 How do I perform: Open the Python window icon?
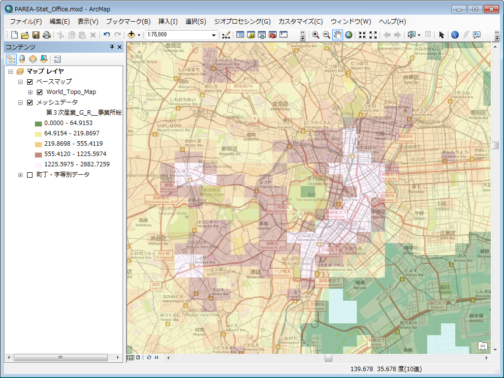283,34
